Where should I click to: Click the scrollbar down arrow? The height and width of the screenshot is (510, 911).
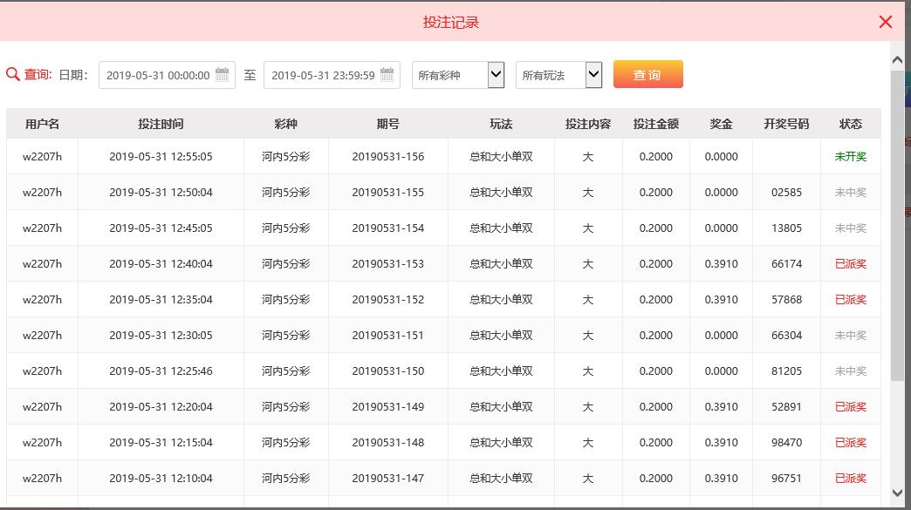click(x=897, y=493)
